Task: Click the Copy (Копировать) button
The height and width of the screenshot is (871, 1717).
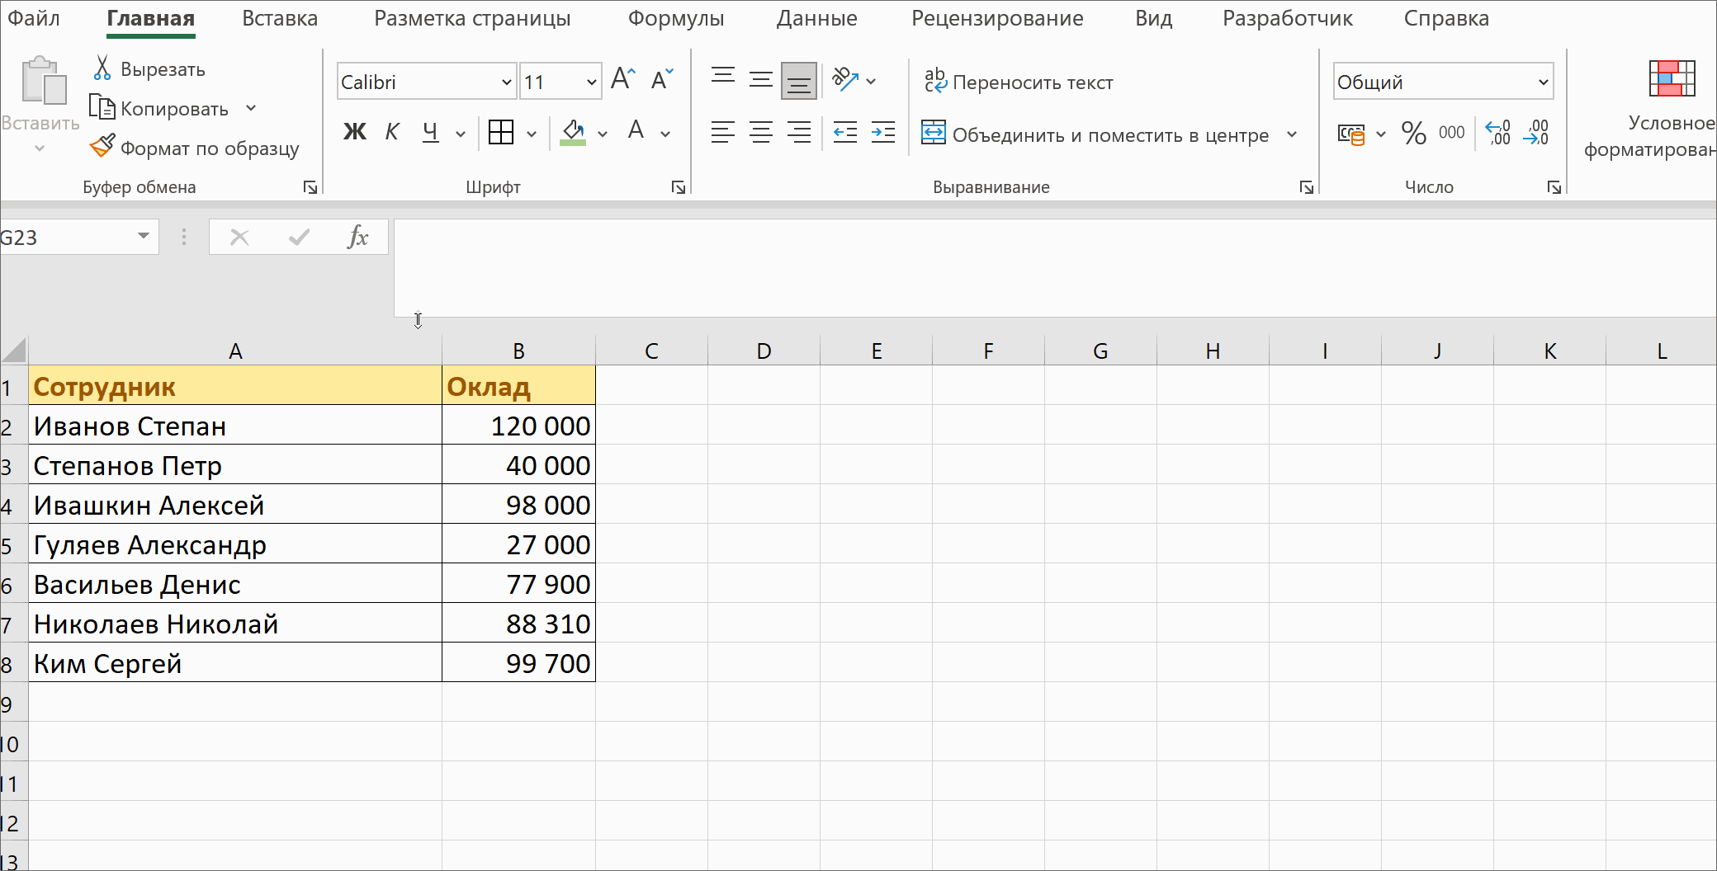Action: click(161, 108)
